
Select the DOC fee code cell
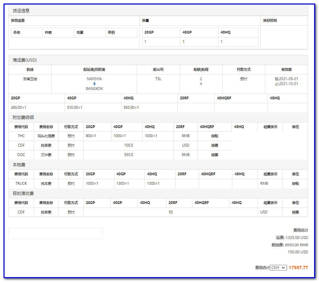click(21, 155)
